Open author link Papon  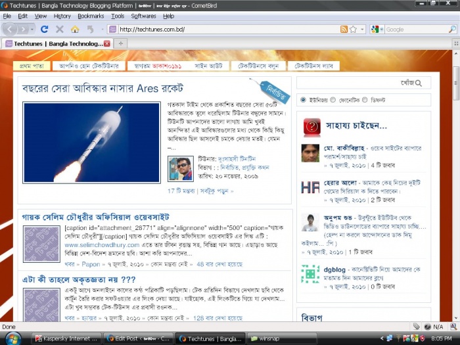click(91, 264)
